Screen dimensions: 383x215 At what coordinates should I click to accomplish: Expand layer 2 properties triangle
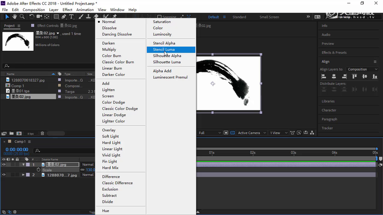[x=23, y=175]
